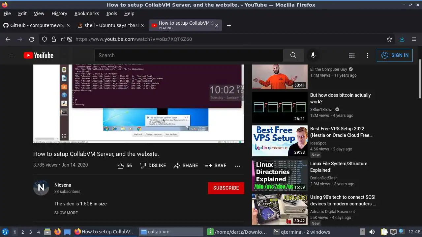Viewport: 422px width, 237px height.
Task: Bookmark this page with the star icon
Action: click(389, 39)
